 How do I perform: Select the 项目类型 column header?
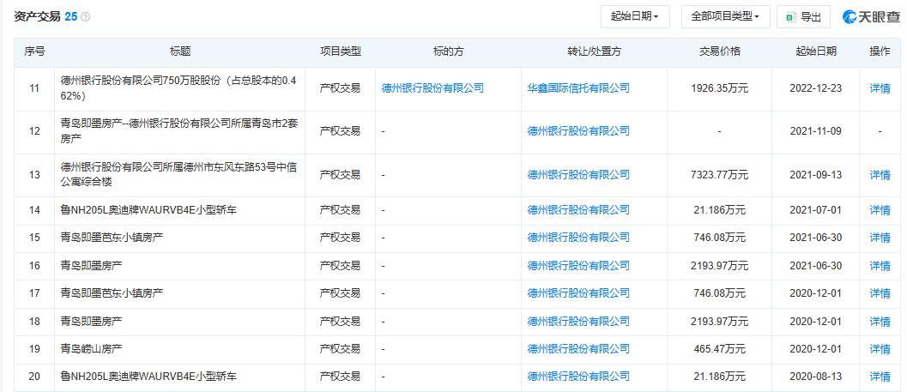[340, 51]
